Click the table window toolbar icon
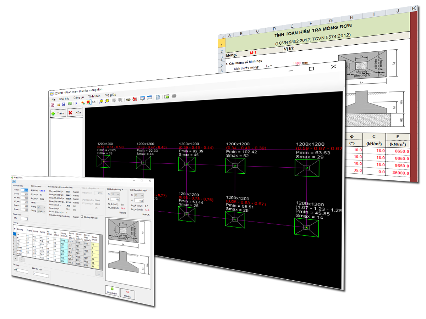Viewport: 426px width, 319px height. click(x=149, y=97)
